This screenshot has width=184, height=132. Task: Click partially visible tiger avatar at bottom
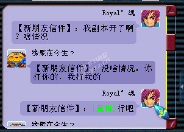coord(16,124)
